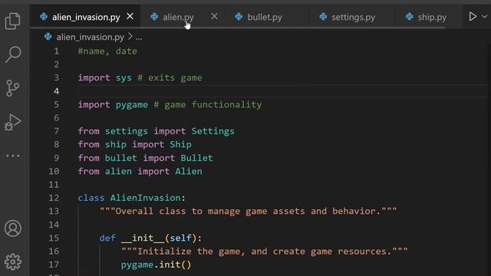Open the Search view icon
The width and height of the screenshot is (491, 276).
13,54
